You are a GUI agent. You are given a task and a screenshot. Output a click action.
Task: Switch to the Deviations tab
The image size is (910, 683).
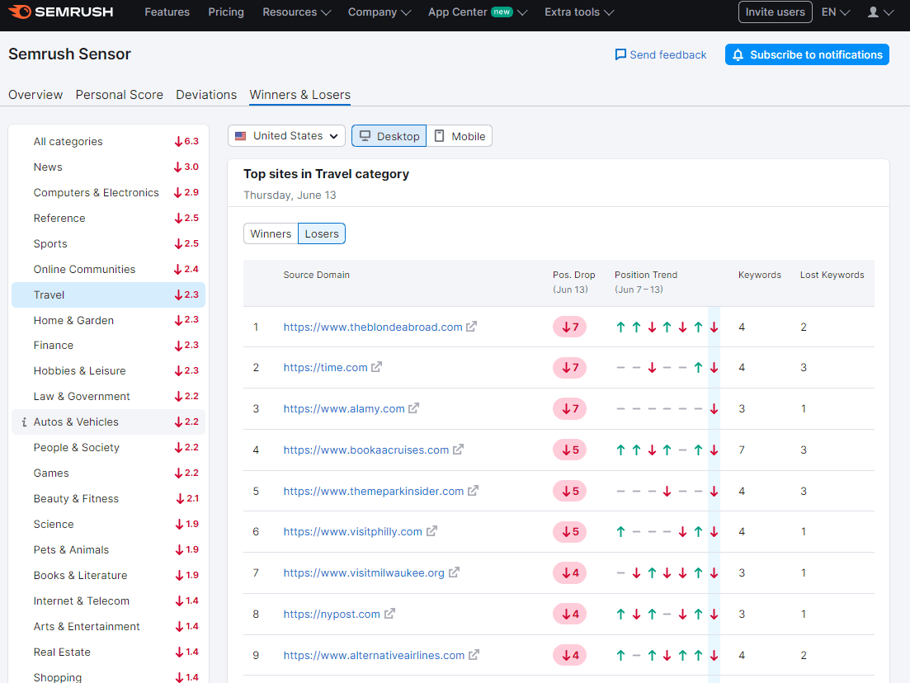click(x=206, y=95)
